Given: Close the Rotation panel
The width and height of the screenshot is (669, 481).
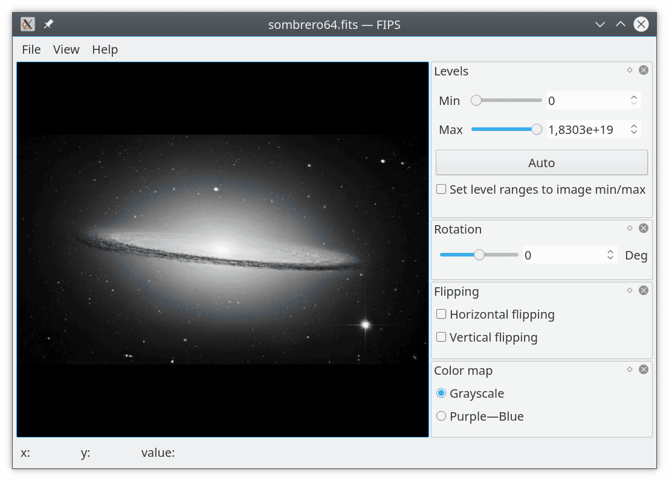Looking at the screenshot, I should pyautogui.click(x=644, y=228).
